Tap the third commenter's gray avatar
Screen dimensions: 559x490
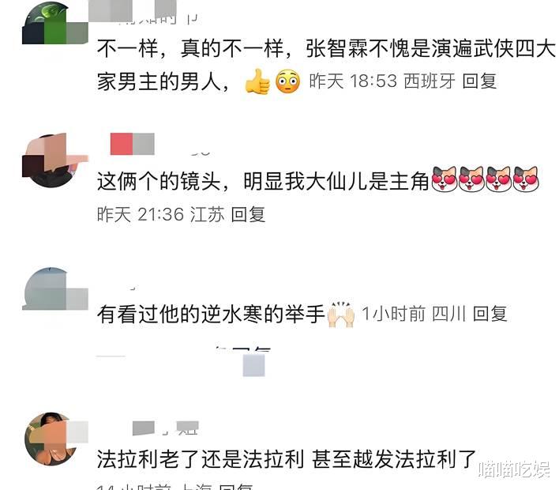point(55,288)
